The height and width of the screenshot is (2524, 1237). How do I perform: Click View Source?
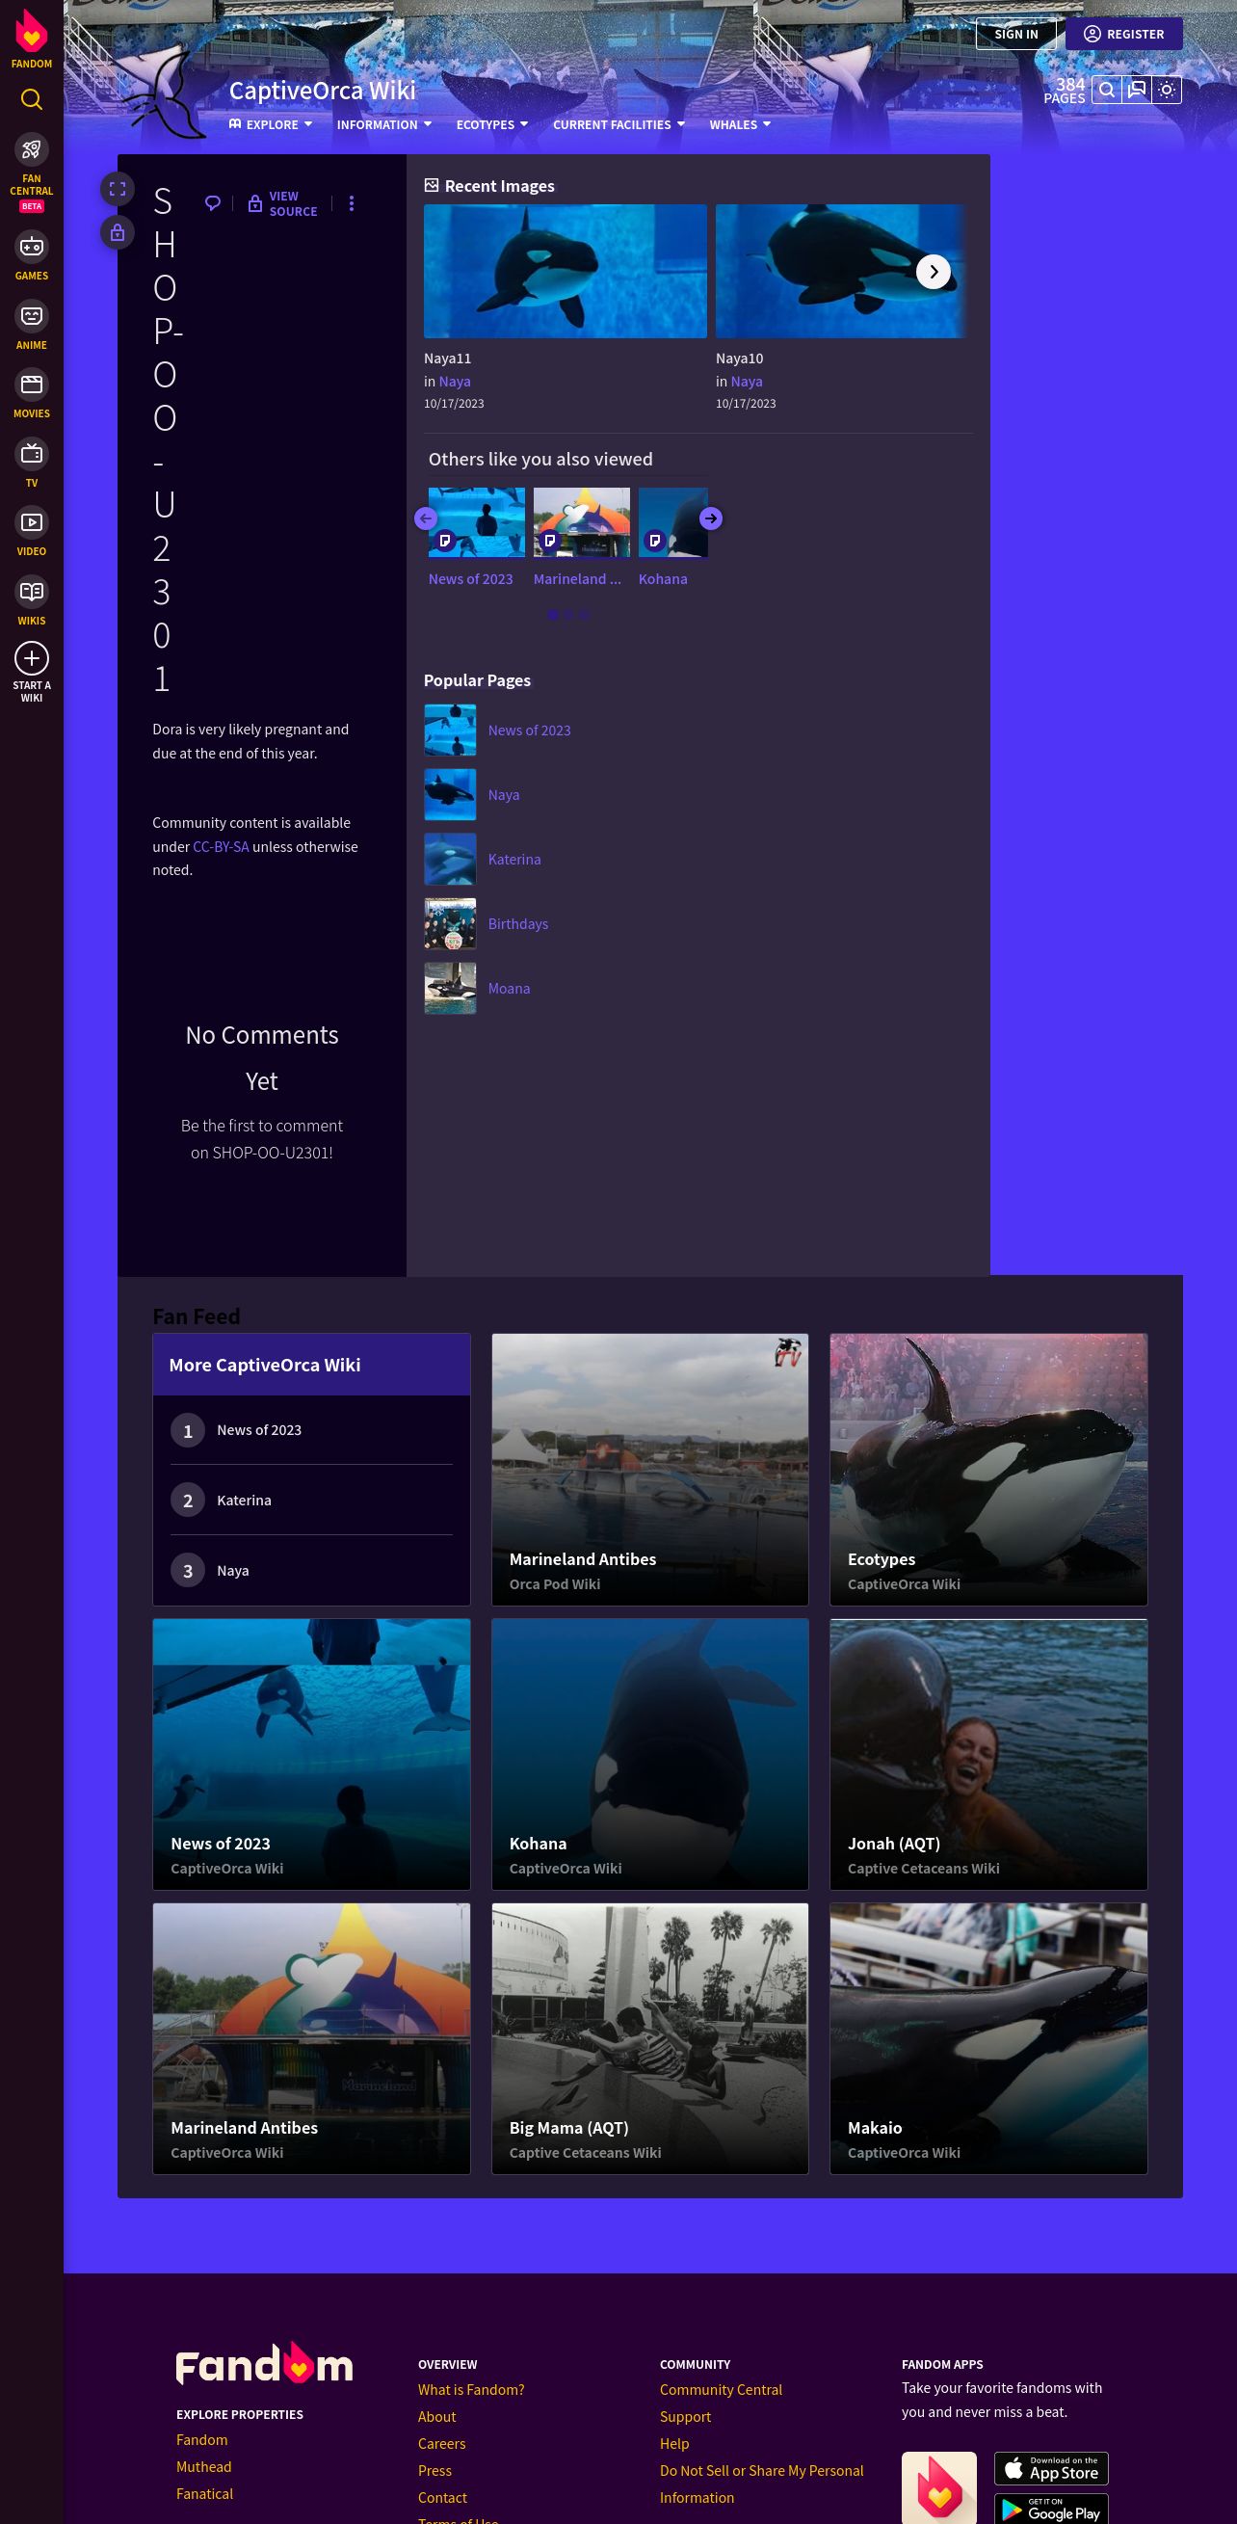point(283,203)
